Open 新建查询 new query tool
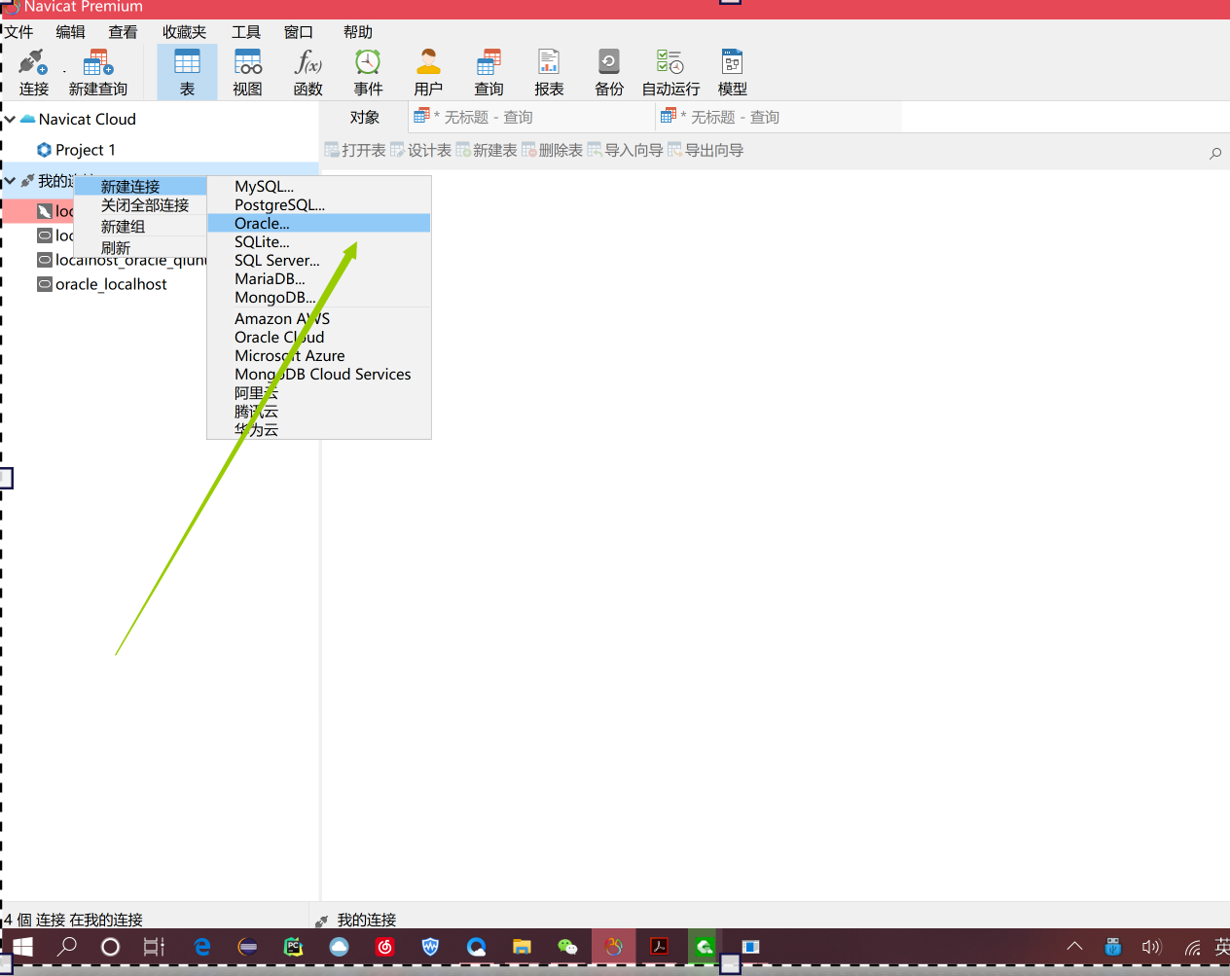 [x=98, y=73]
